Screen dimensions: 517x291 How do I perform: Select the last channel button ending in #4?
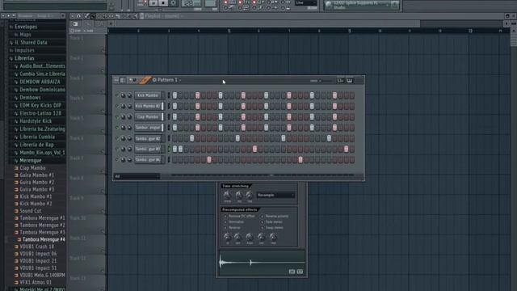(x=148, y=160)
